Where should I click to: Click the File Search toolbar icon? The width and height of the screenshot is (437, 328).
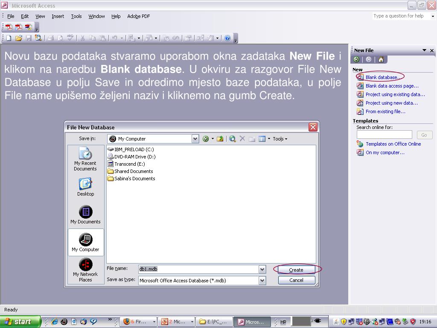click(x=38, y=38)
